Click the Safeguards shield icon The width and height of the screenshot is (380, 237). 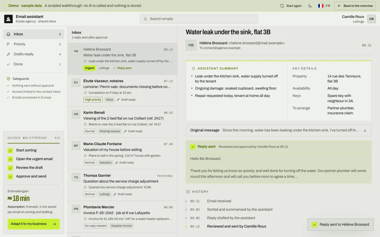click(x=8, y=79)
